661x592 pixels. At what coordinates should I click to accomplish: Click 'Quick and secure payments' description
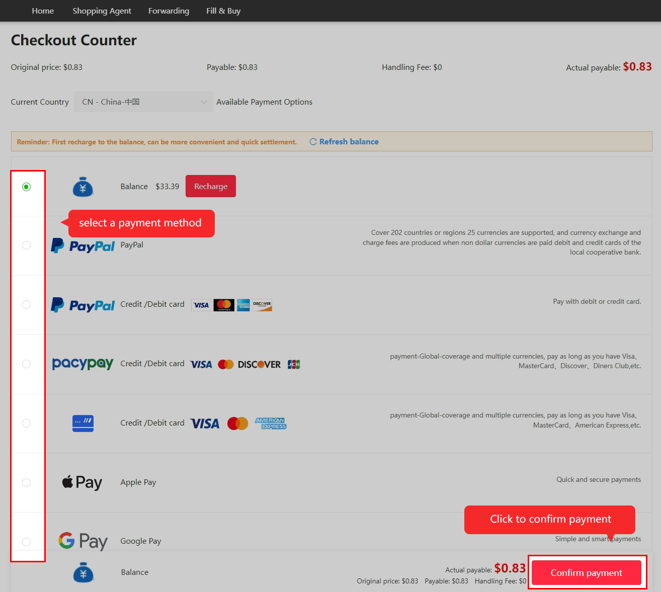599,479
